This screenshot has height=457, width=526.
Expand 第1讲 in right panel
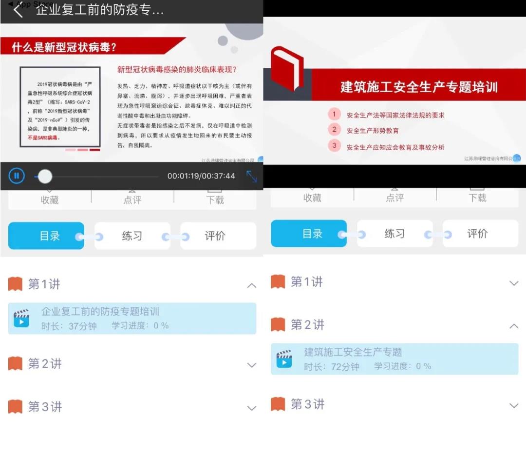pos(514,283)
